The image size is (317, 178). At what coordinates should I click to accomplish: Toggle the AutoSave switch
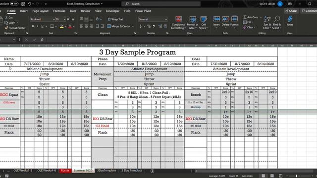pyautogui.click(x=14, y=3)
